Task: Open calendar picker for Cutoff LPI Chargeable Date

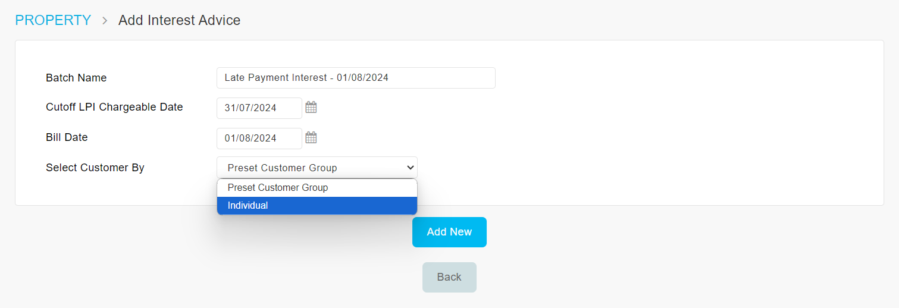Action: tap(311, 108)
